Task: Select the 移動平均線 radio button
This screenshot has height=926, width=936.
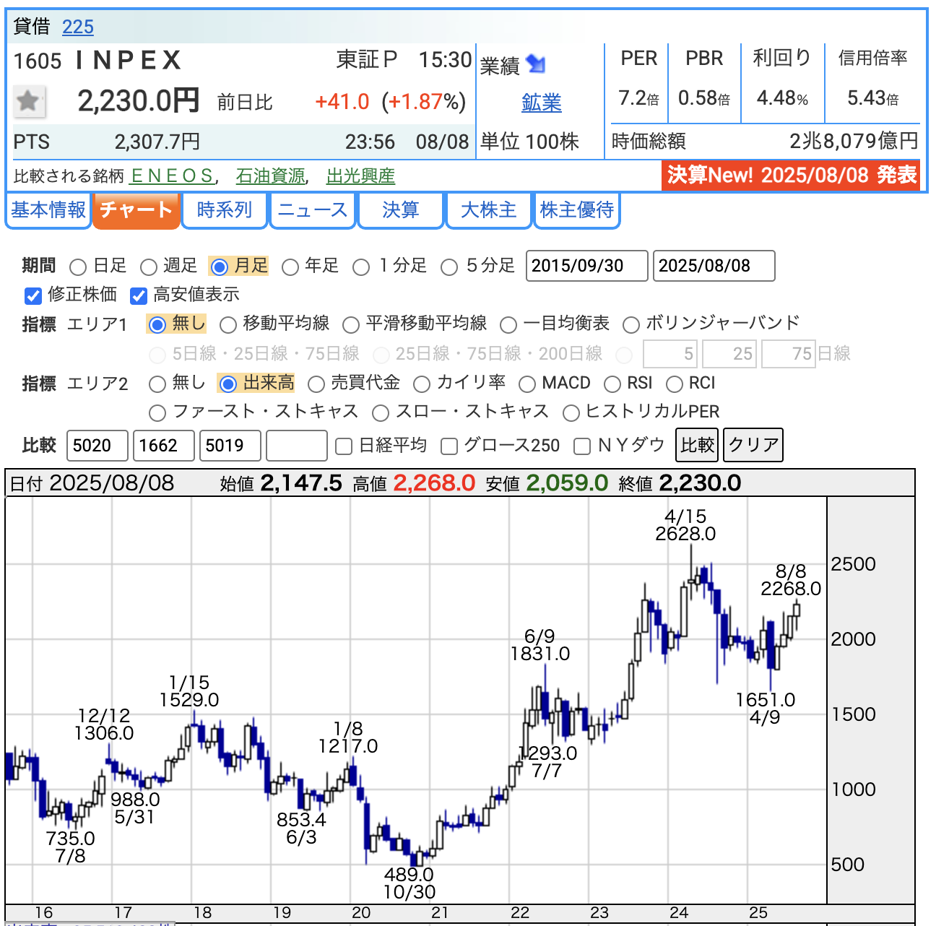Action: [x=228, y=325]
